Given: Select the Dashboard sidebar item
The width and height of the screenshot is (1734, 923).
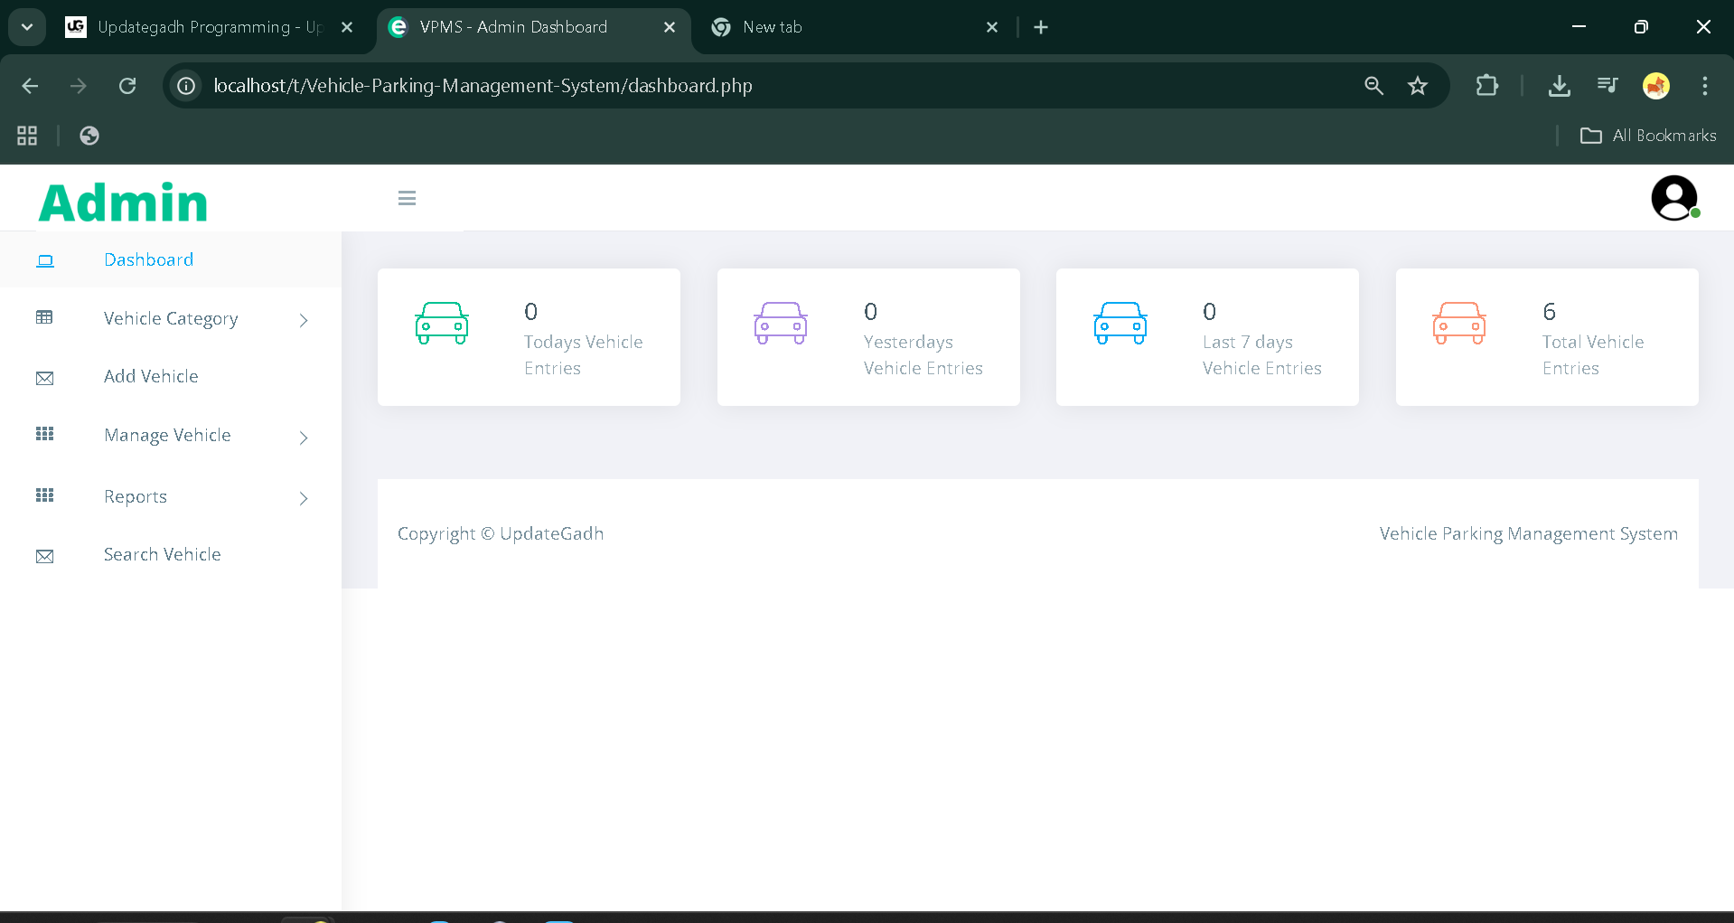Looking at the screenshot, I should [x=148, y=259].
